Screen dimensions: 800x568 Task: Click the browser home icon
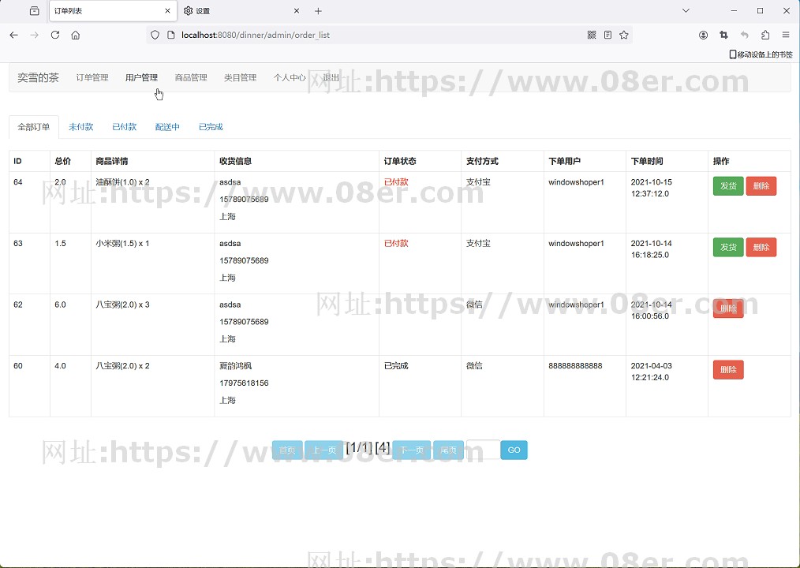(x=76, y=35)
